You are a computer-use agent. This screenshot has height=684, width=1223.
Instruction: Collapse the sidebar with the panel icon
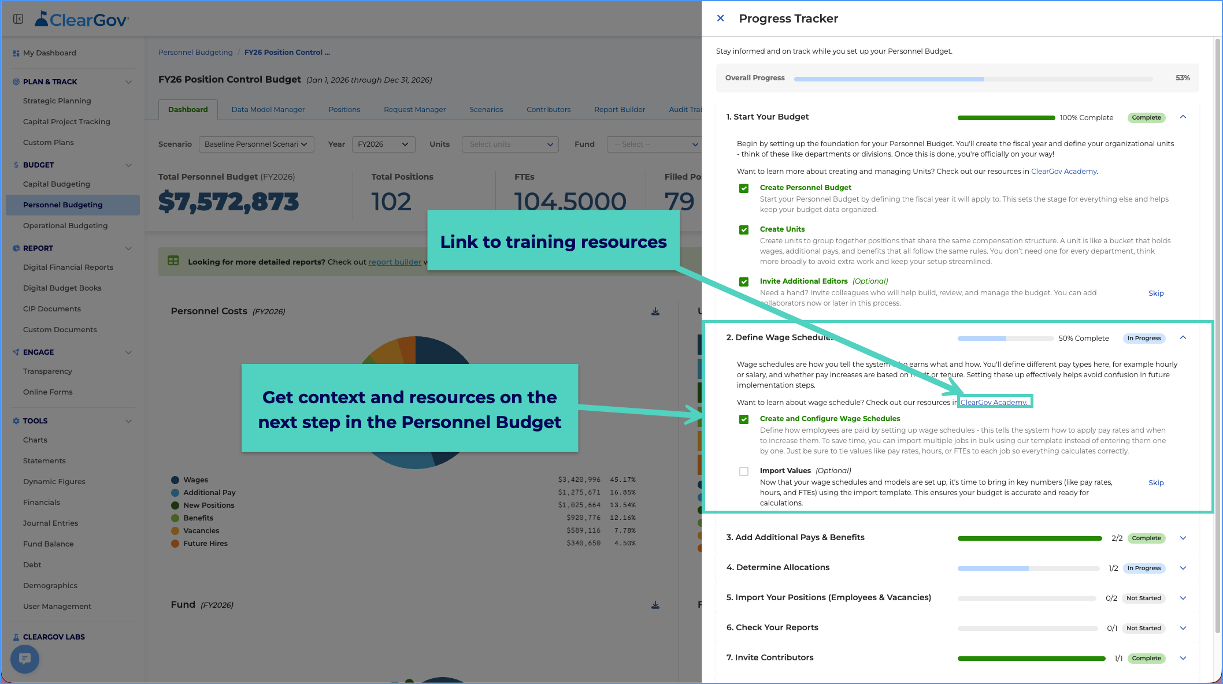point(18,19)
